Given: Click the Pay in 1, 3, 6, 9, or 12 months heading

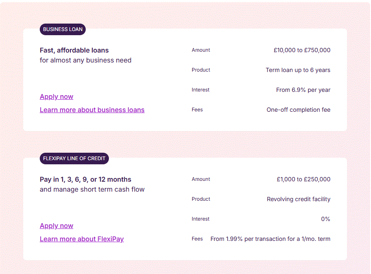Looking at the screenshot, I should (85, 180).
